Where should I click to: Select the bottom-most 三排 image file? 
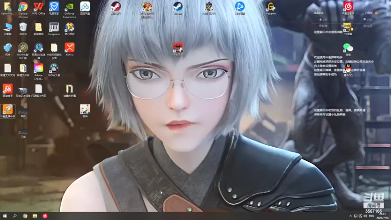[x=23, y=132]
